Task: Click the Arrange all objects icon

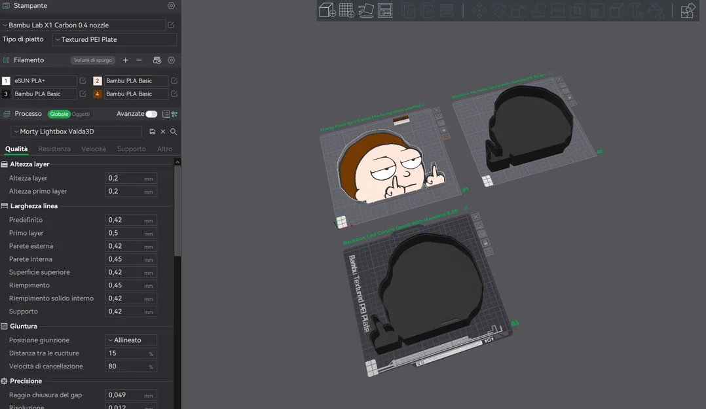Action: click(x=385, y=10)
